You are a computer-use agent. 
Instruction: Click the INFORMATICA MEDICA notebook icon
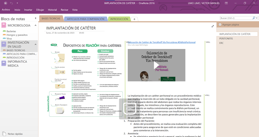pyautogui.click(x=4, y=63)
